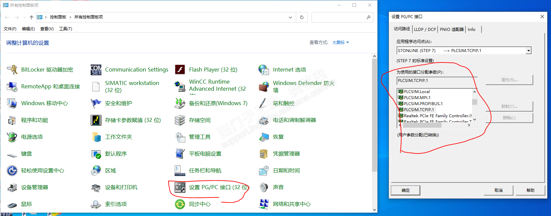551x216 pixels.
Task: Click the control panel search box
Action: coord(342,17)
